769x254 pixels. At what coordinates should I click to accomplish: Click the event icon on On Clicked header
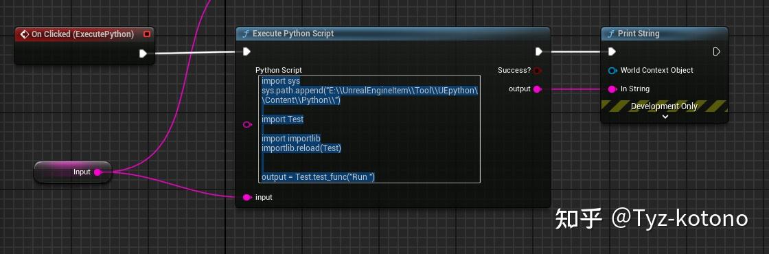[25, 34]
